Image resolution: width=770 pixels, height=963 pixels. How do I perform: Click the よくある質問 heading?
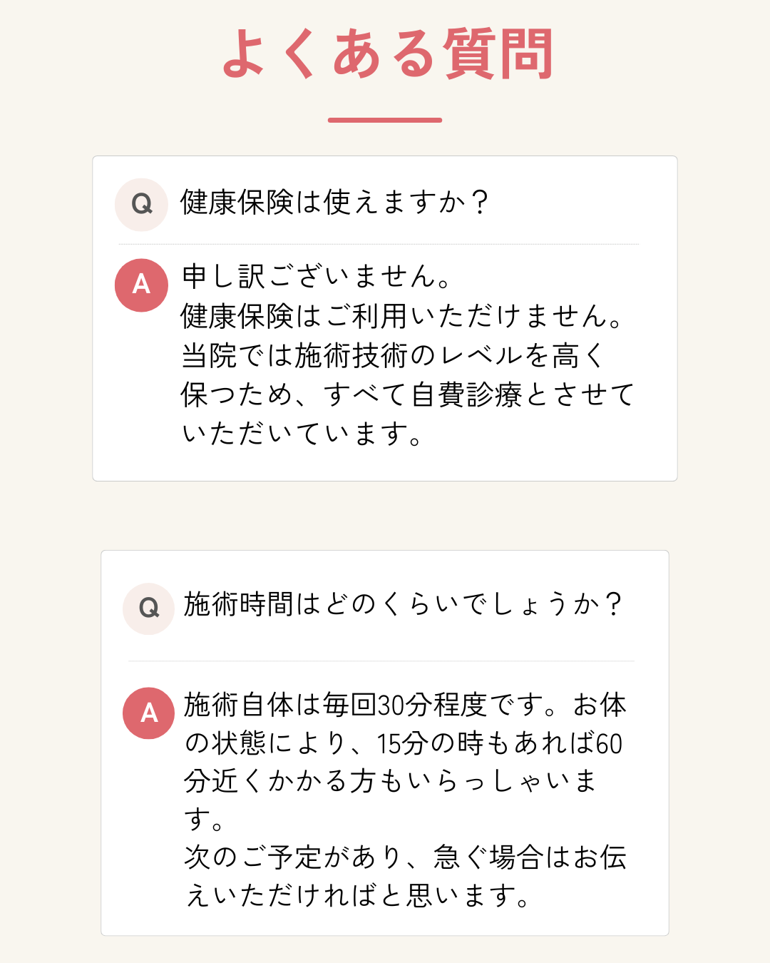[387, 54]
